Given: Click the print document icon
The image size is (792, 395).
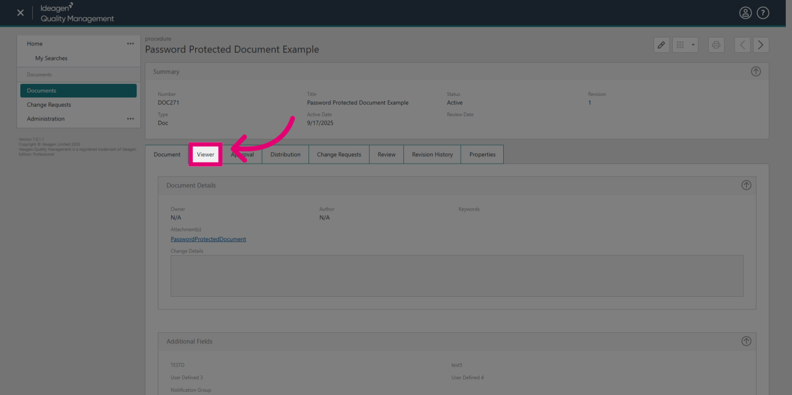Looking at the screenshot, I should click(716, 45).
